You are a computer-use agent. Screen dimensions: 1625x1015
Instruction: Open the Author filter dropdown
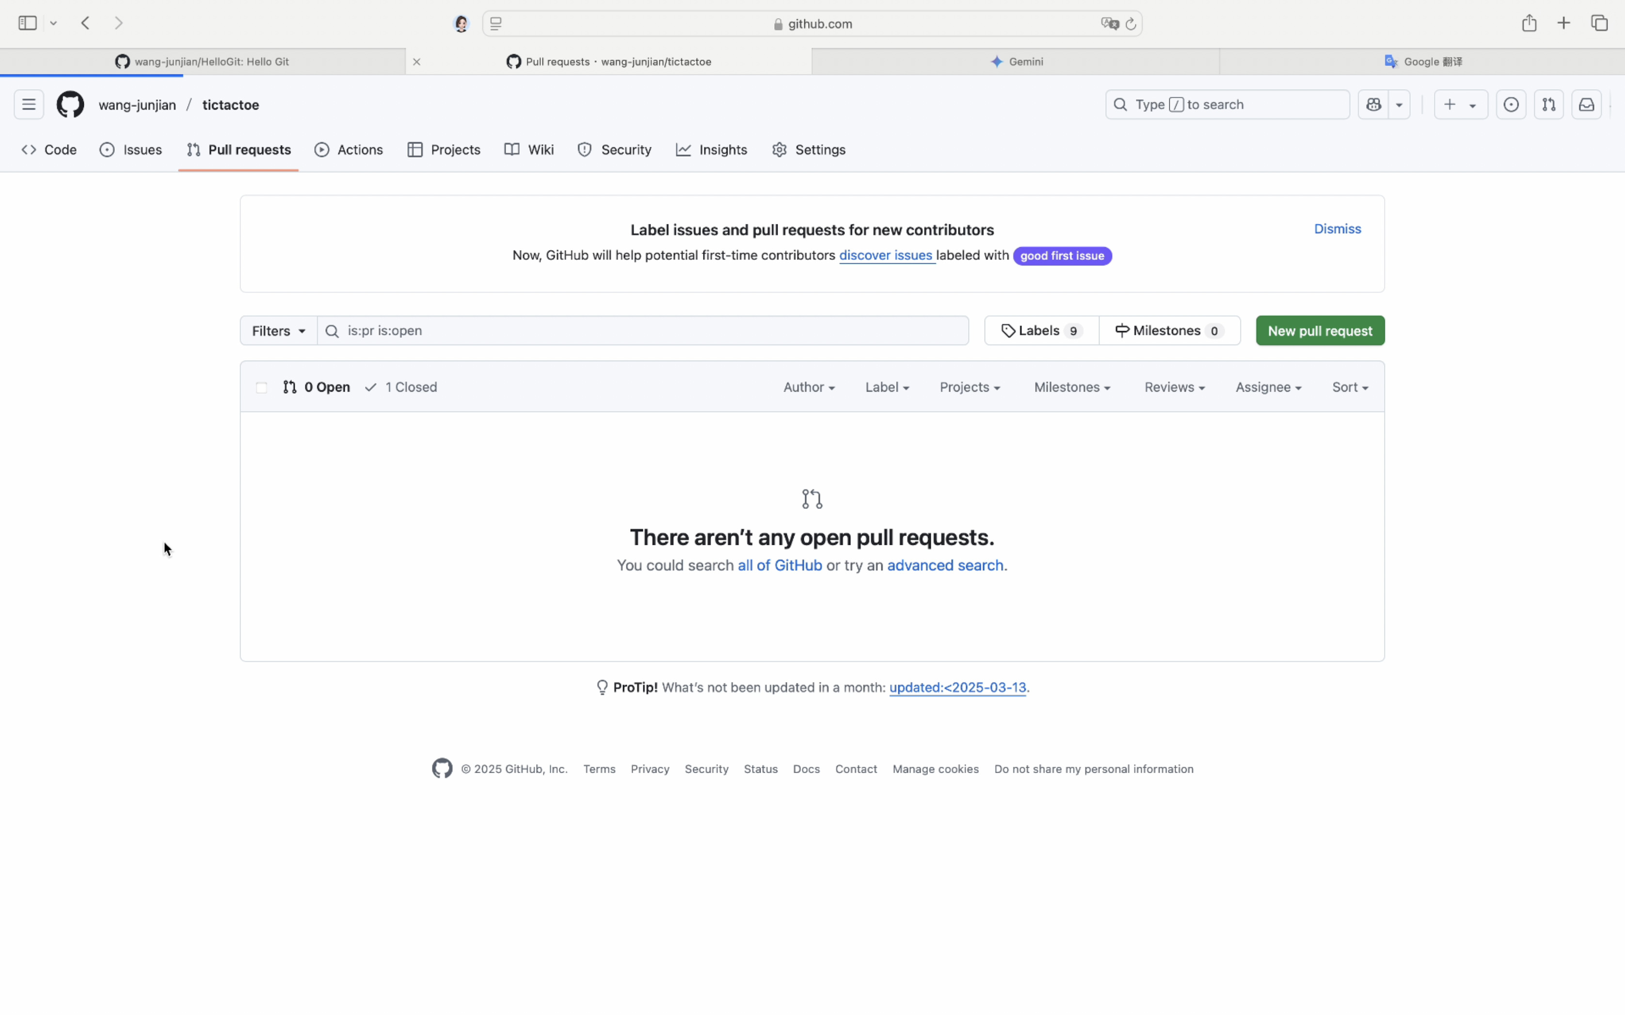[x=808, y=387]
